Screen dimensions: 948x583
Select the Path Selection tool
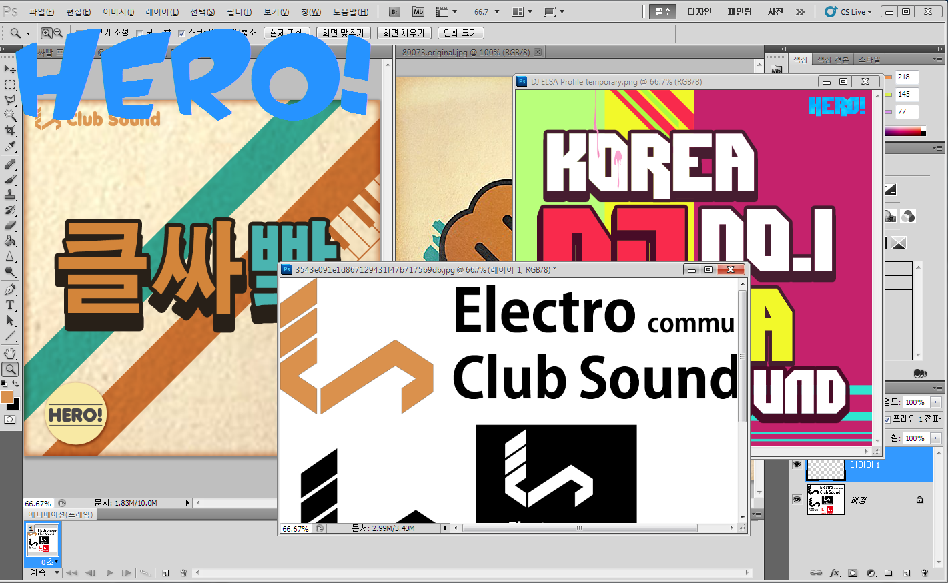10,320
